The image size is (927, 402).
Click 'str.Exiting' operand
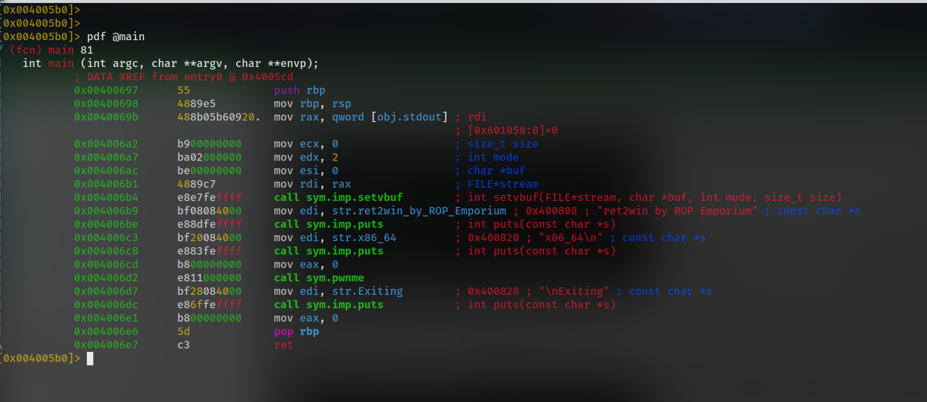click(367, 291)
